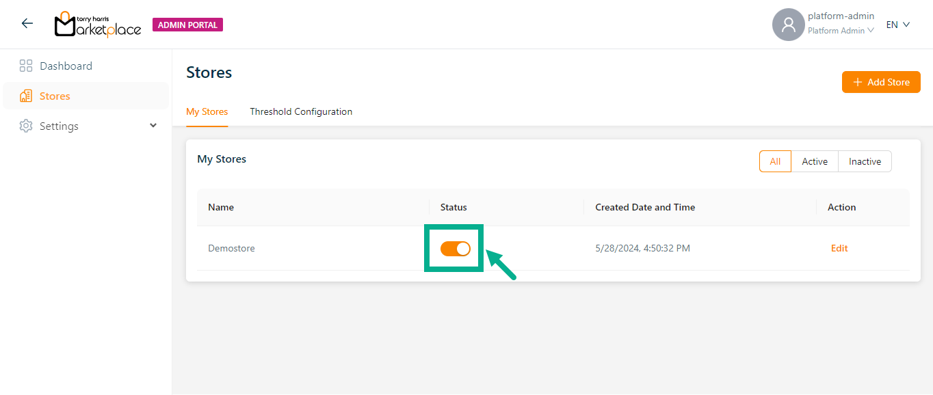933x395 pixels.
Task: Edit the Demostore entry
Action: tap(839, 248)
